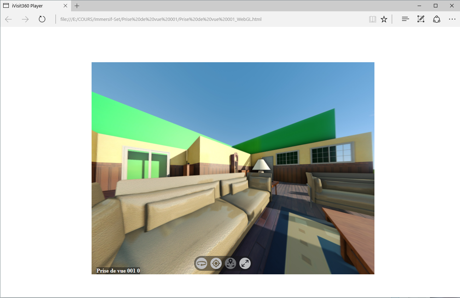Minimize the Edge browser window
Viewport: 460px width, 298px height.
point(419,6)
